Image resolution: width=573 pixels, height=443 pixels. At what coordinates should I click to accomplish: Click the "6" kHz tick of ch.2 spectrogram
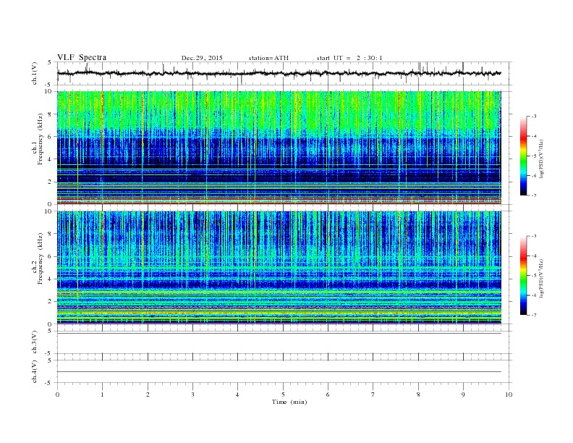pos(51,256)
